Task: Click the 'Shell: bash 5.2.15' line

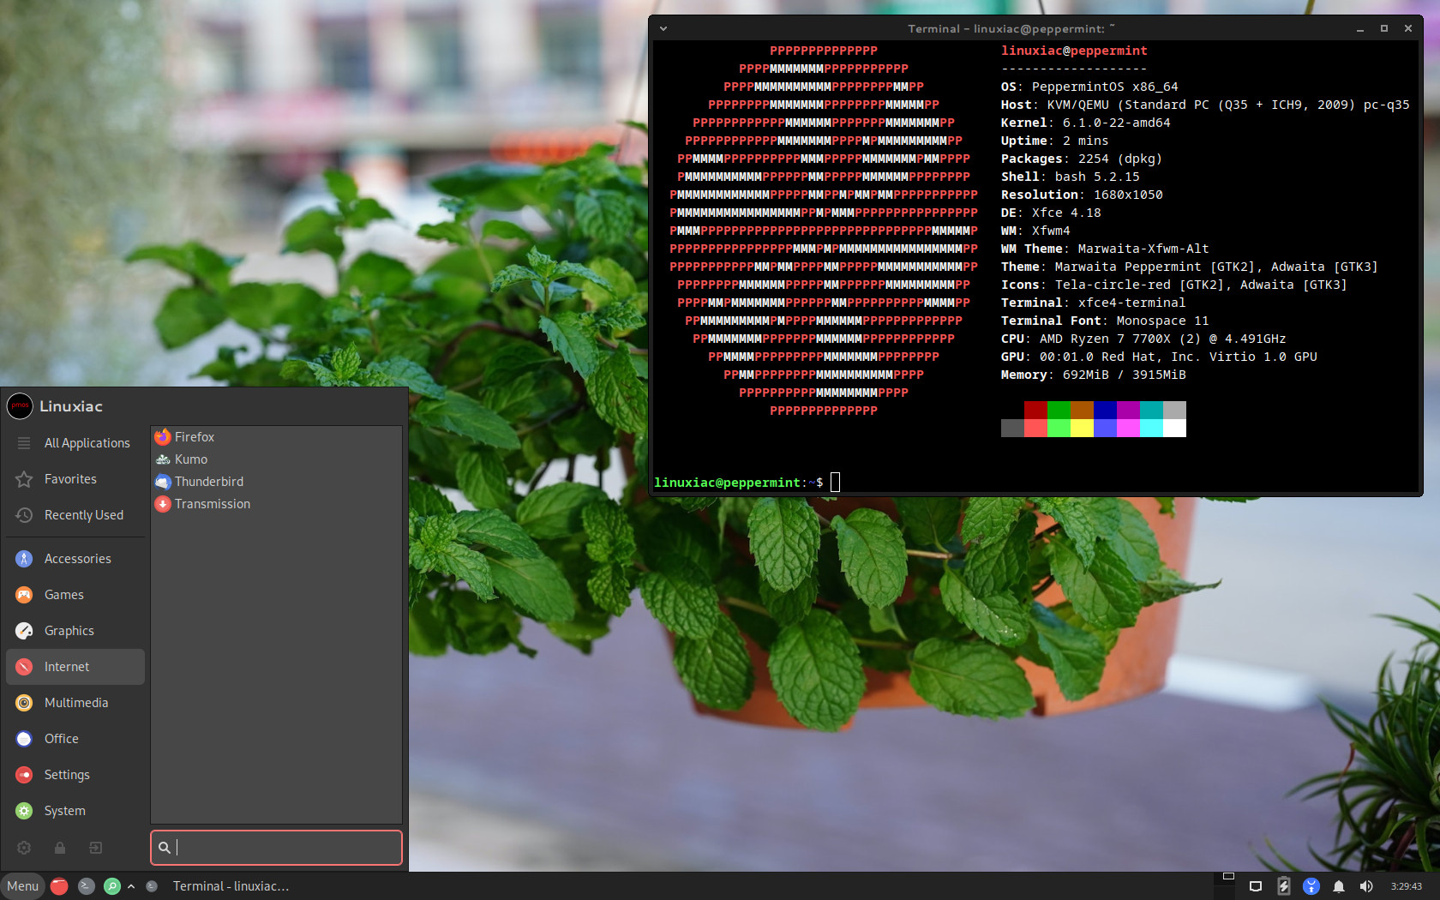Action: [x=1070, y=177]
